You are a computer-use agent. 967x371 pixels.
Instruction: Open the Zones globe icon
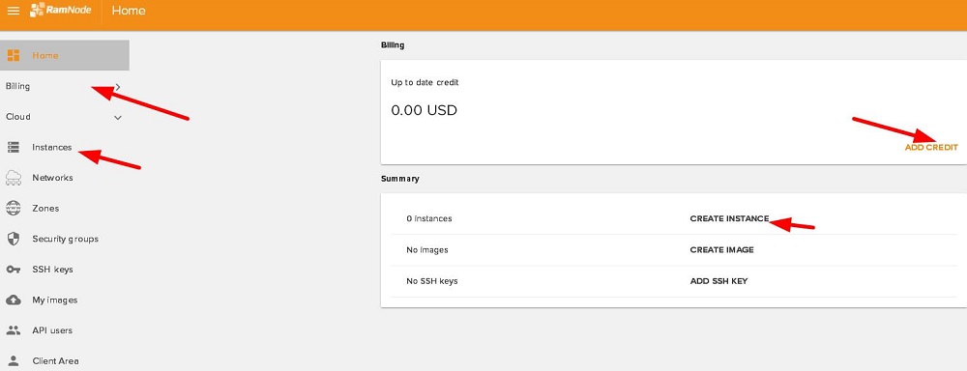pos(13,209)
